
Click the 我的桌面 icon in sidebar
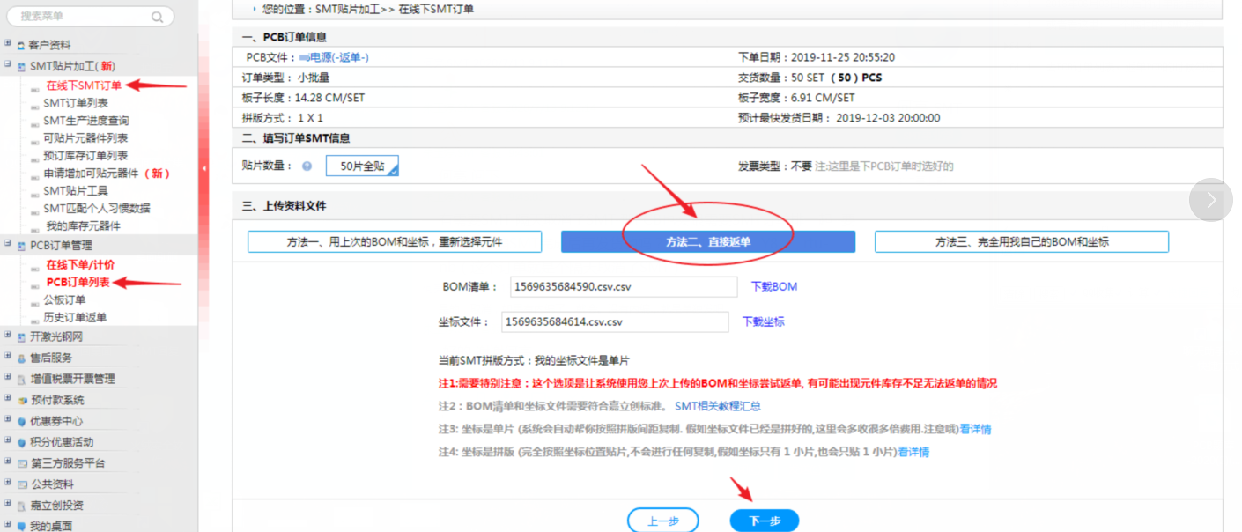22,526
